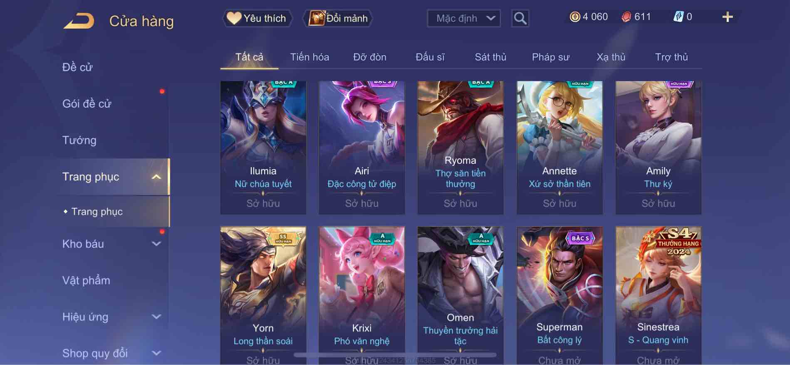This screenshot has width=790, height=365.
Task: Open the Mặc định sort dropdown
Action: (x=464, y=18)
